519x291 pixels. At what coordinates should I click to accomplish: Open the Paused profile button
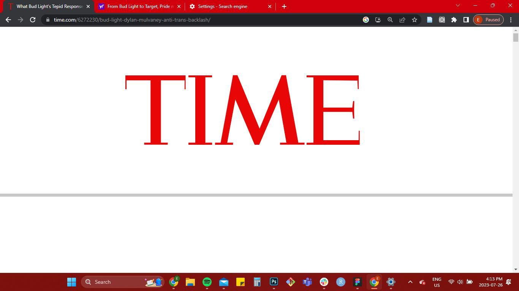click(x=489, y=20)
